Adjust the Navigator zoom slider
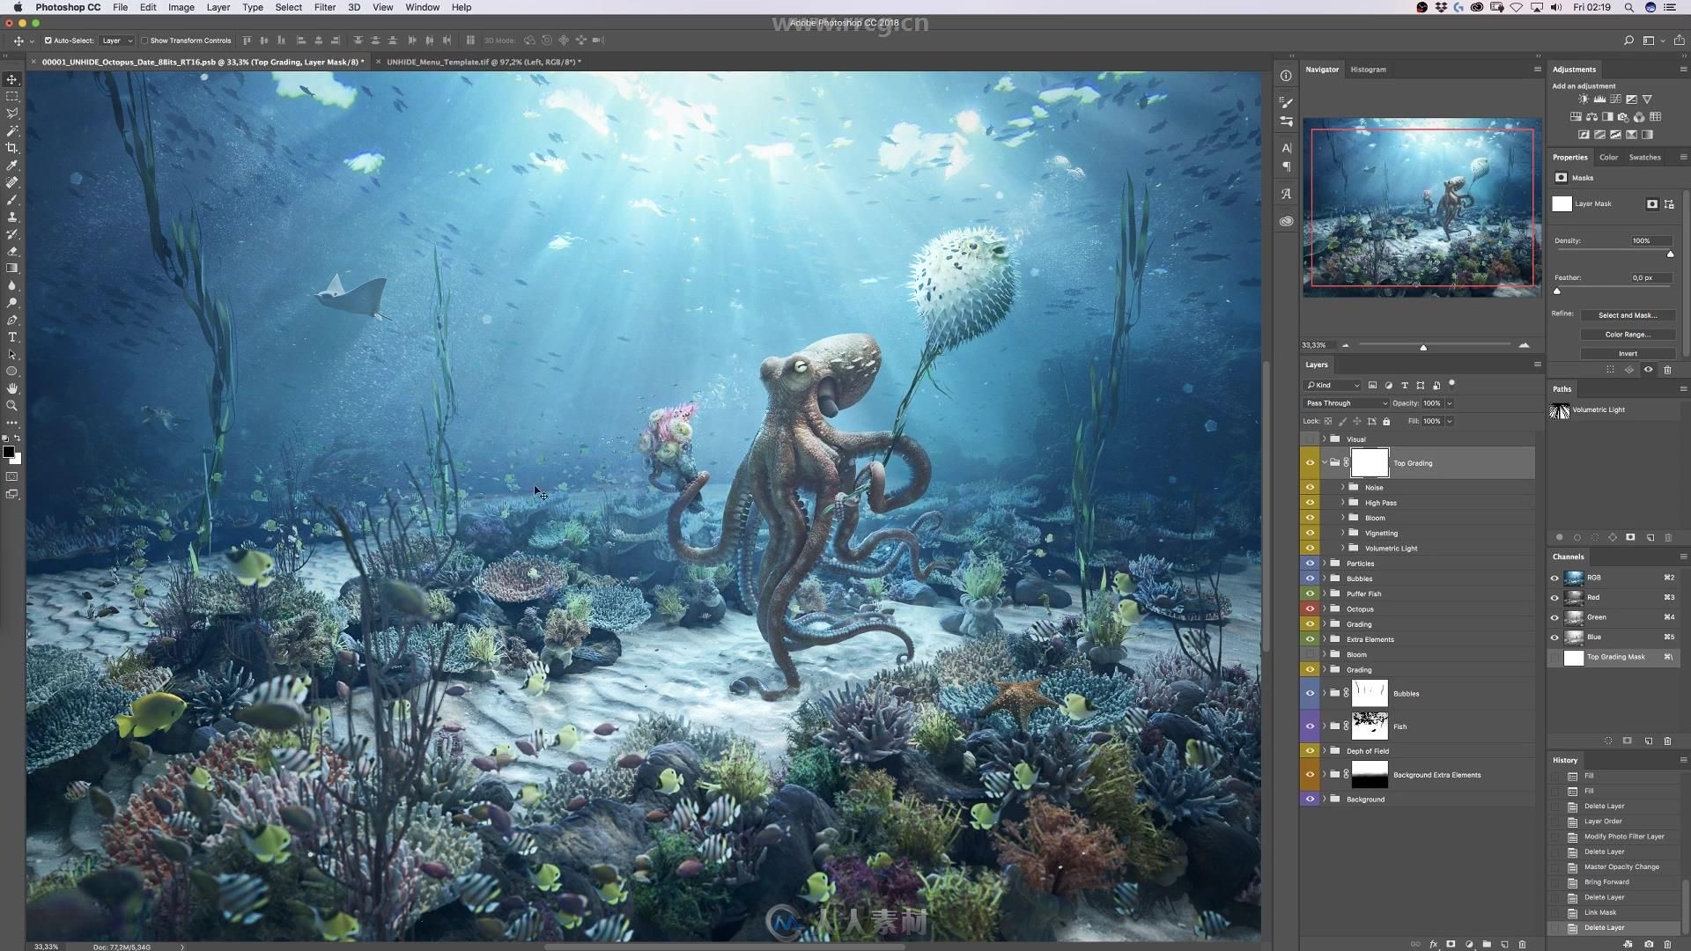Image resolution: width=1691 pixels, height=951 pixels. coord(1423,346)
